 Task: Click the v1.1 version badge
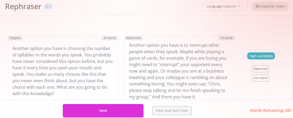(x=48, y=7)
